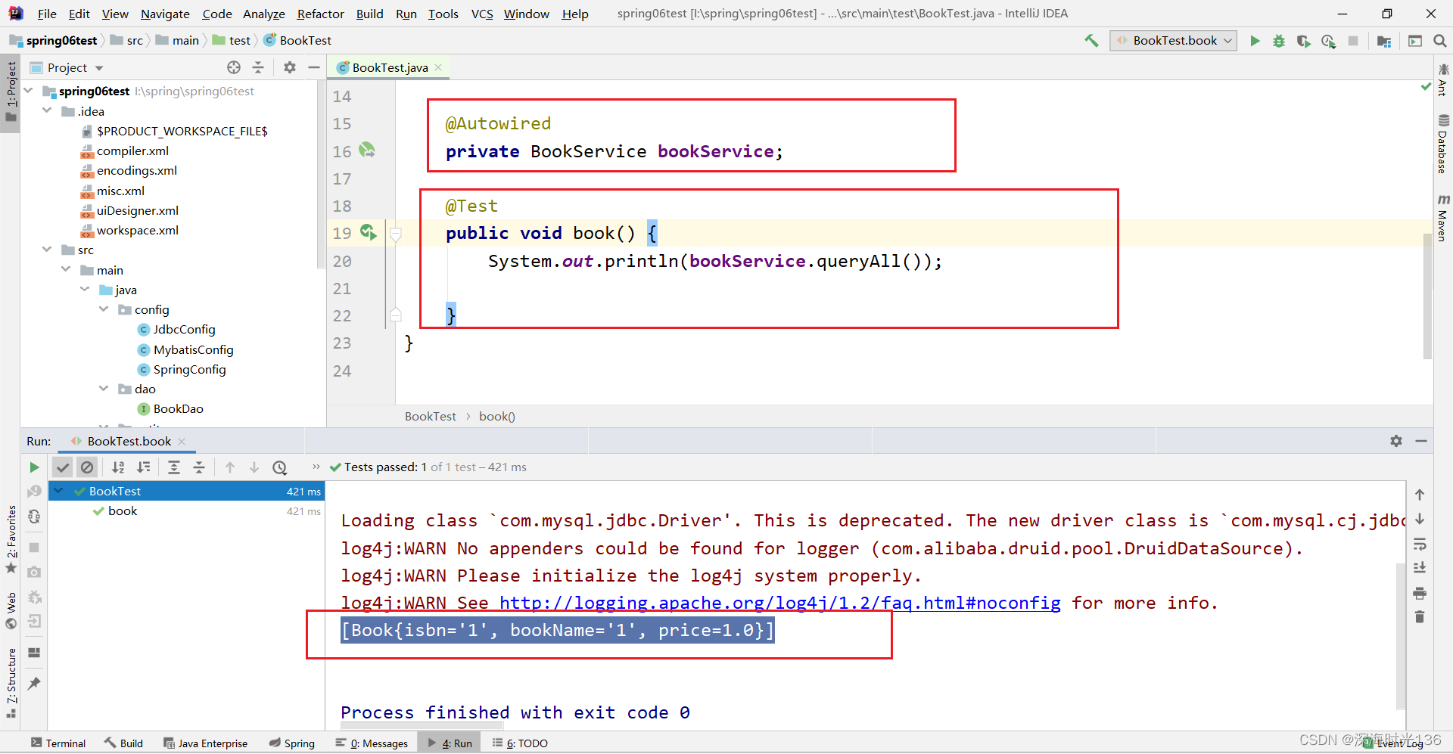Start debugging with the Debug bug icon
The width and height of the screenshot is (1453, 754).
[x=1279, y=41]
